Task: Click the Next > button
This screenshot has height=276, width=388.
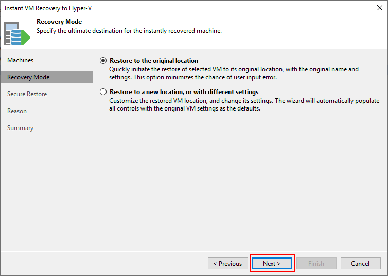Action: (272, 263)
